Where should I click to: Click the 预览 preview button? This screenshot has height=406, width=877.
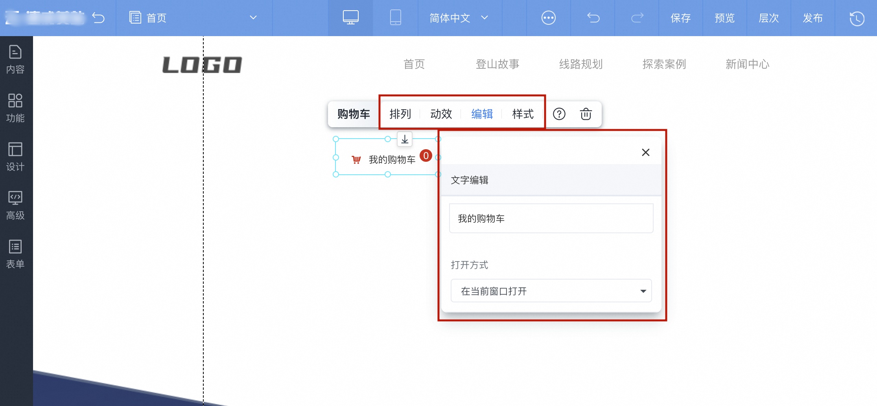(725, 18)
